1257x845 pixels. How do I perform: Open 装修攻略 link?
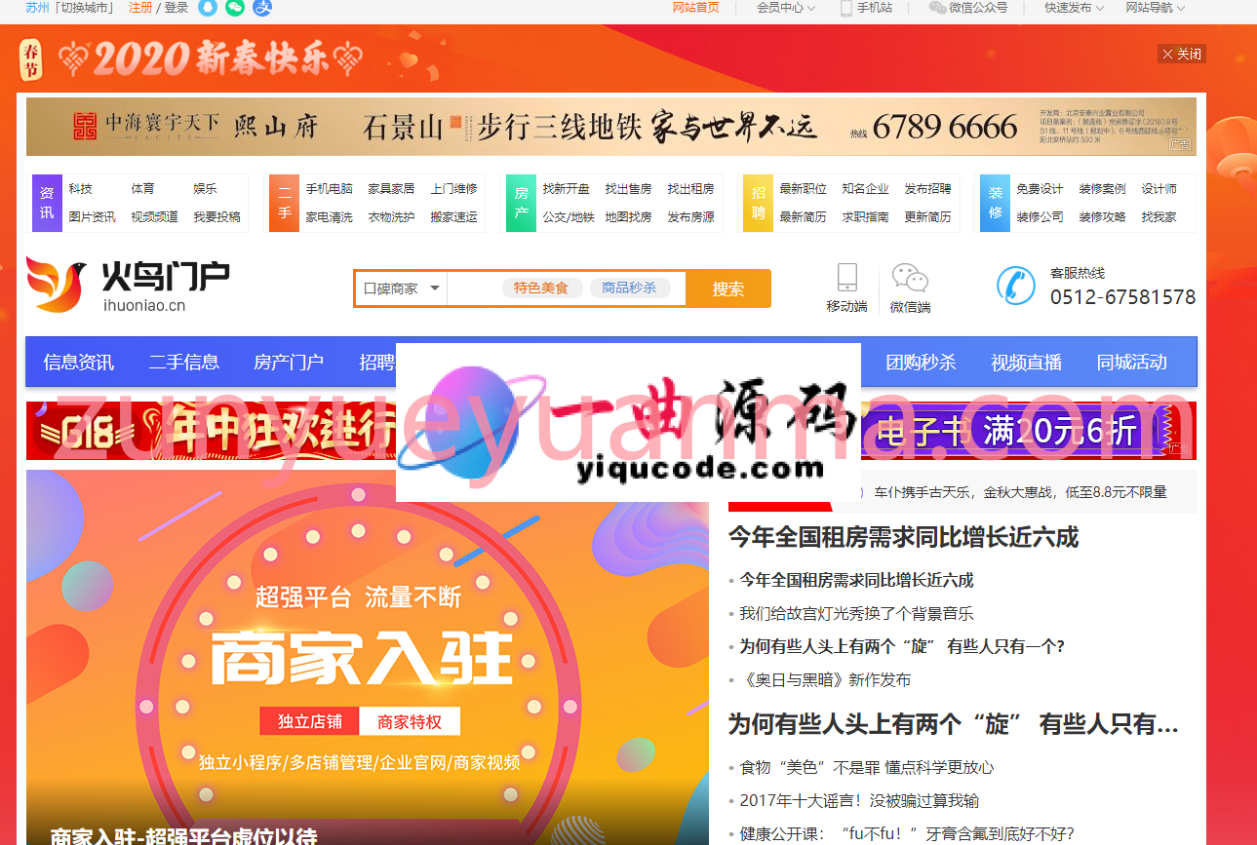[1103, 217]
